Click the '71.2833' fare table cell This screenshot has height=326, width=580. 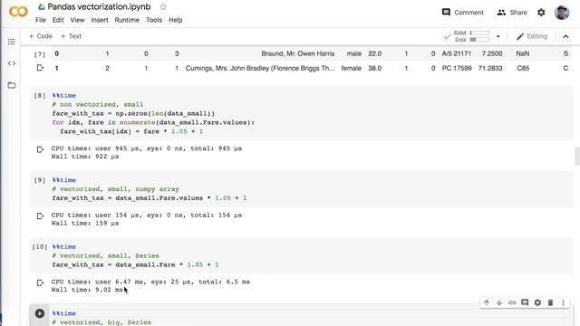(490, 69)
